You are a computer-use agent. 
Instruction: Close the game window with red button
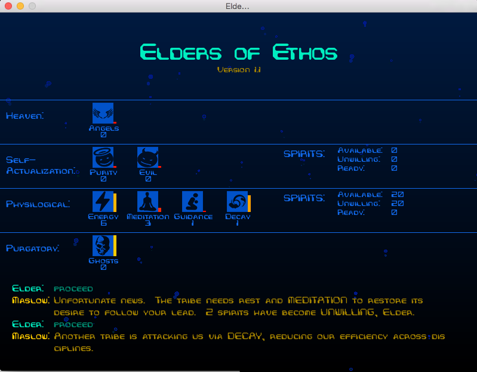(x=8, y=6)
